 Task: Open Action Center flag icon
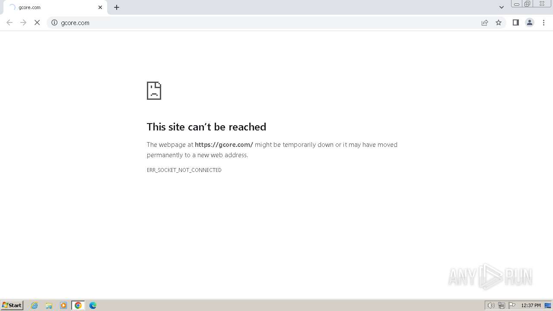tap(512, 305)
